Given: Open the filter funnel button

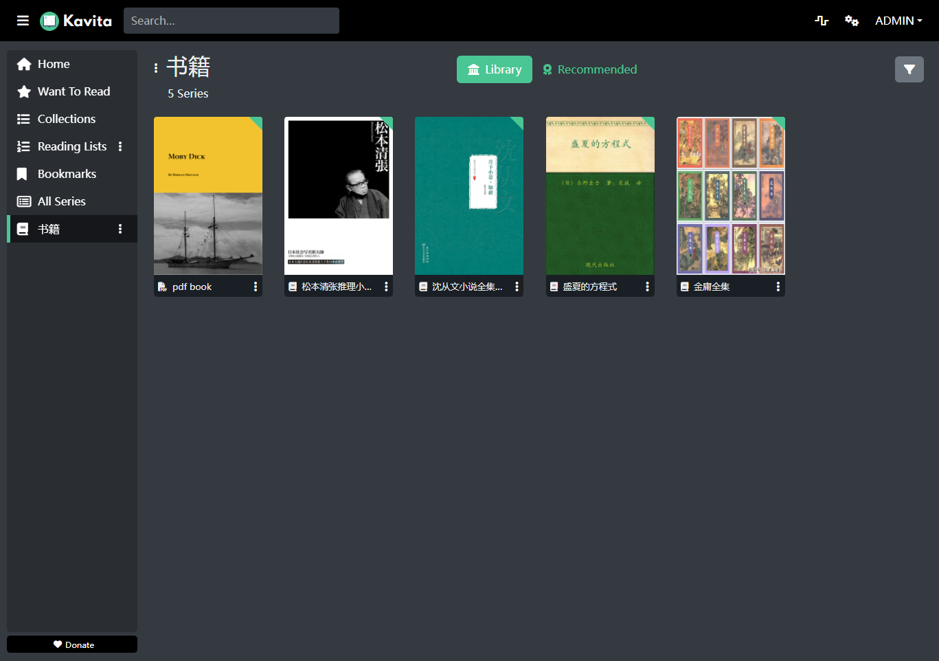Looking at the screenshot, I should [909, 69].
